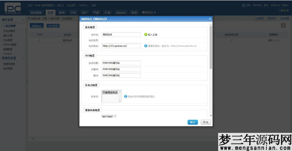Click the blue info icon beside 站点域名
Image resolution: width=292 pixels, height=151 pixels.
(146, 46)
